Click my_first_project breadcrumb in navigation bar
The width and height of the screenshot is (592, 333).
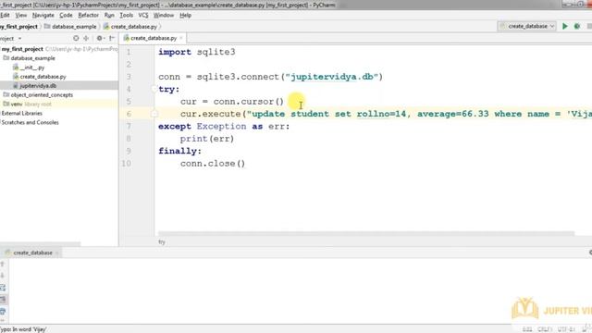point(18,27)
